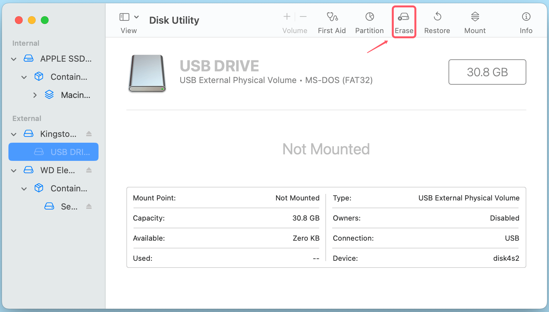The height and width of the screenshot is (312, 549).
Task: Open the View options dropdown arrow
Action: 137,17
